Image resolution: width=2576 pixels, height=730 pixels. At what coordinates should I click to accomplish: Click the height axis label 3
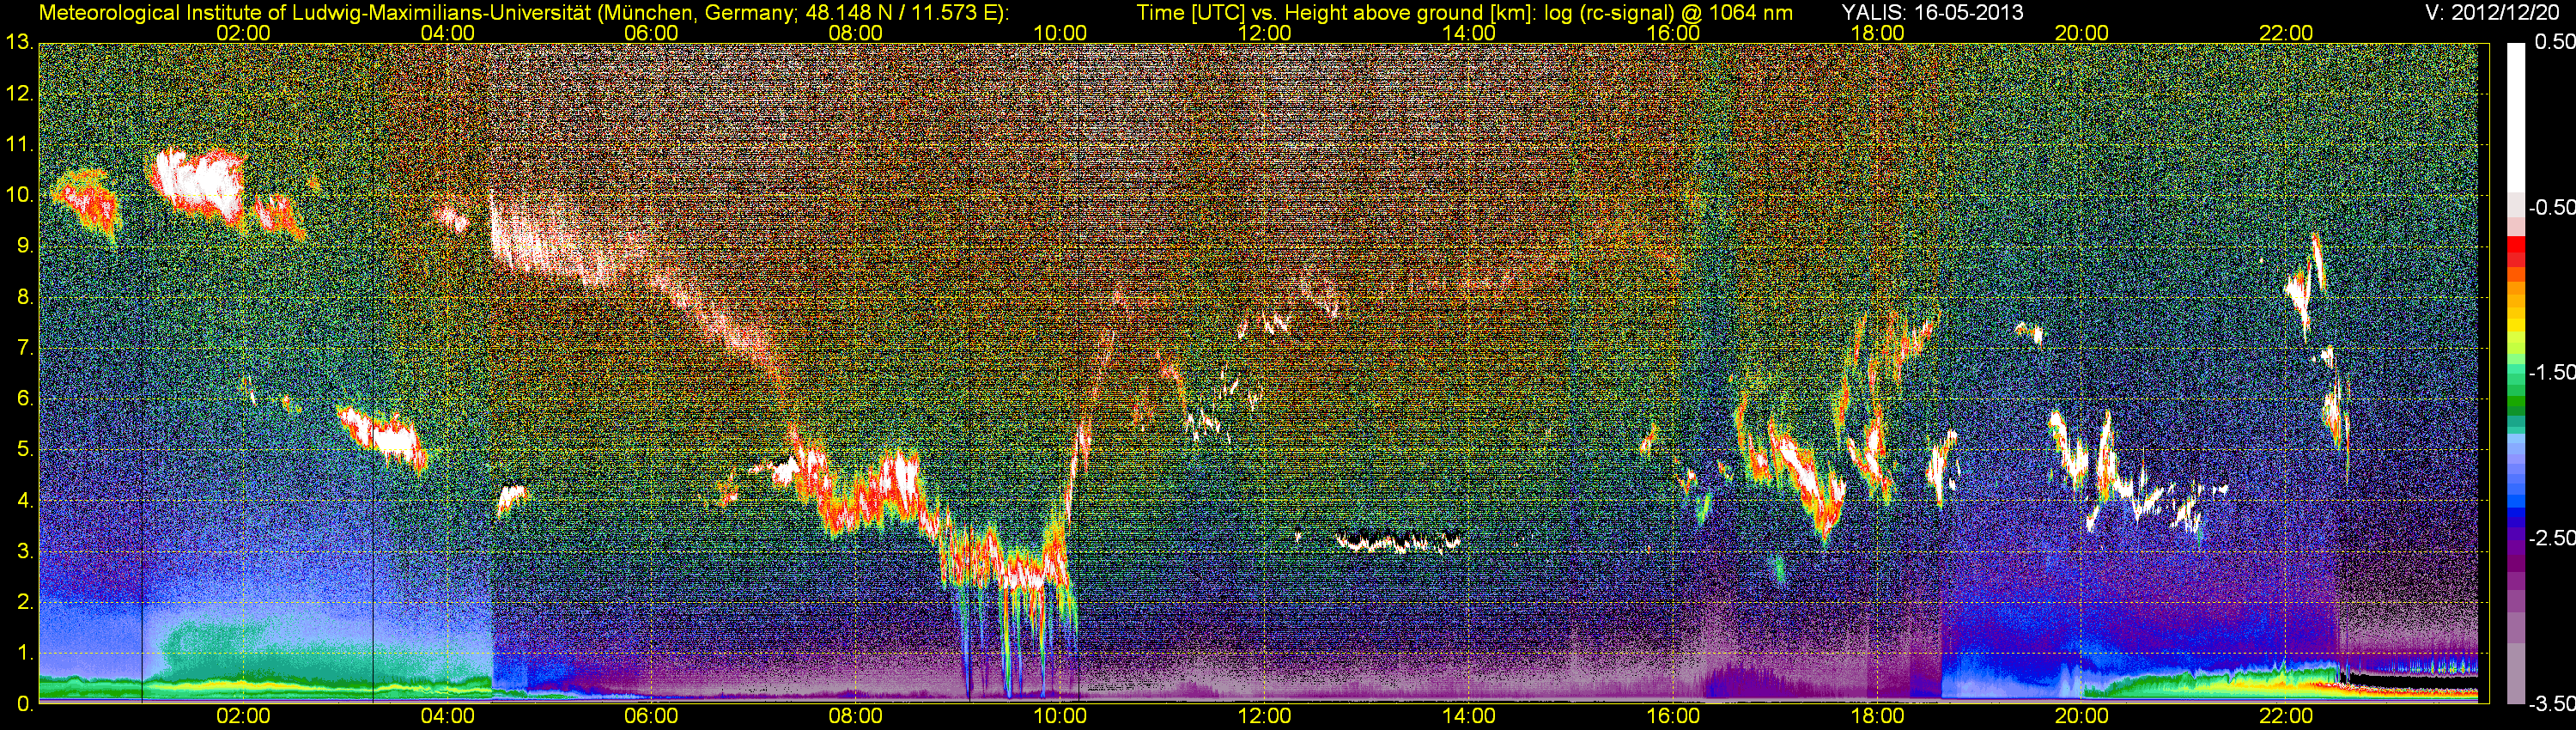pos(24,551)
